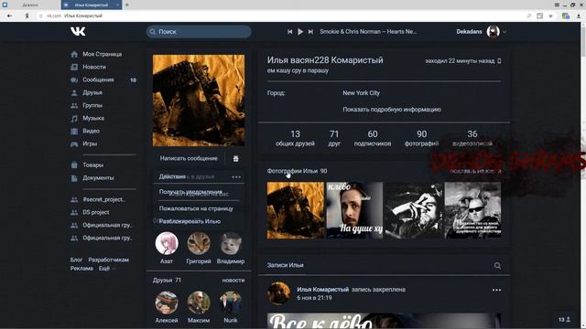Expand Dekadans account dropdown arrow
This screenshot has width=586, height=329.
[x=505, y=32]
